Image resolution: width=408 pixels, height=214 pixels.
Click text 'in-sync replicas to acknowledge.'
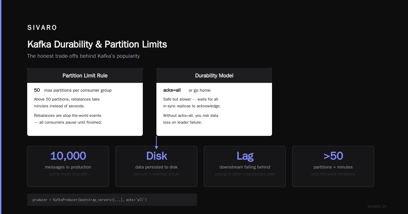192,106
